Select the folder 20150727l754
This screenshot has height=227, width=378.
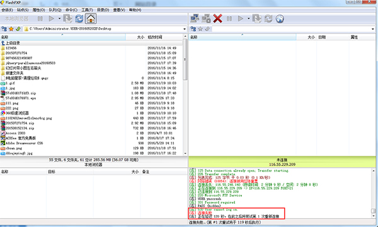tap(91, 53)
